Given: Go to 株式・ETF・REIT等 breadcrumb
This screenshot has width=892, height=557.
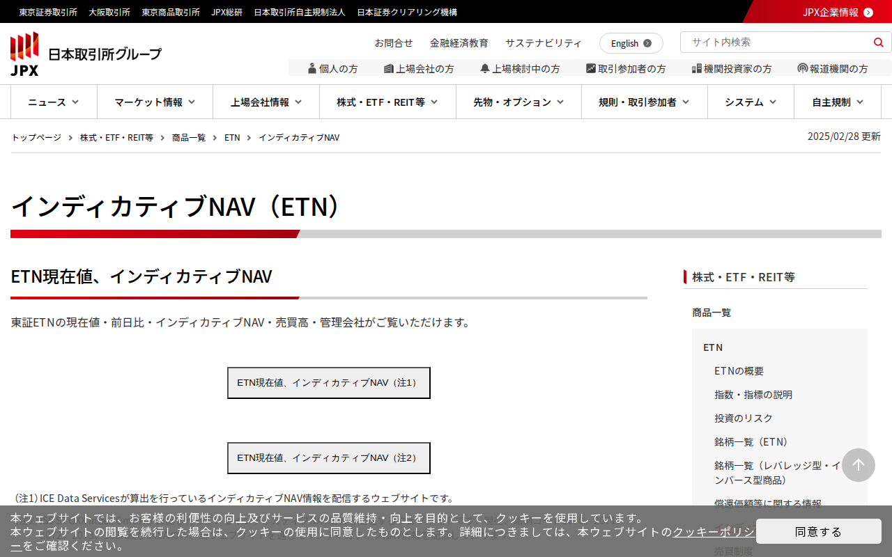Looking at the screenshot, I should tap(116, 137).
